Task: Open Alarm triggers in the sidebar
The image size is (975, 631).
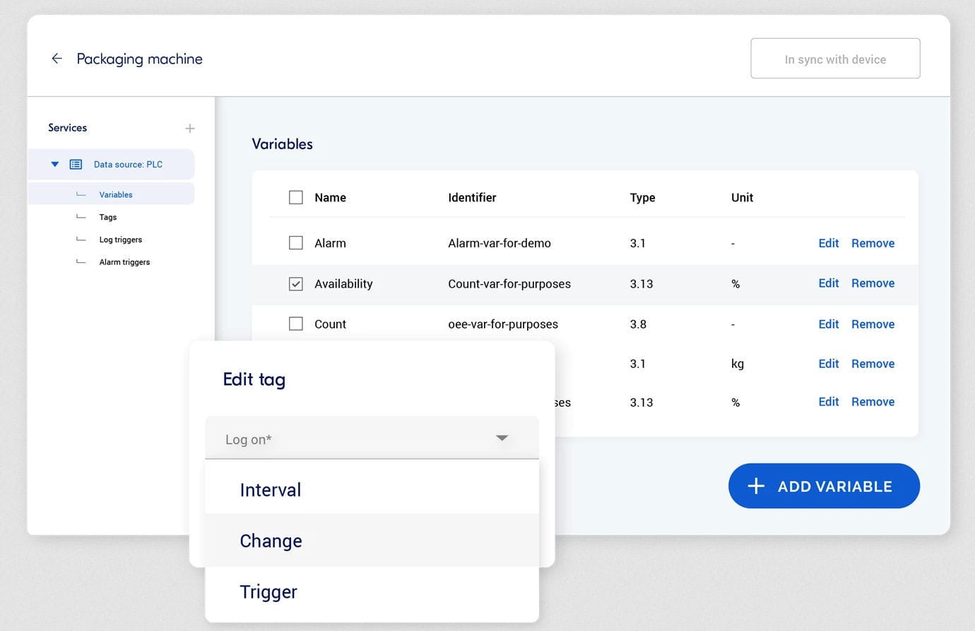Action: [x=124, y=262]
